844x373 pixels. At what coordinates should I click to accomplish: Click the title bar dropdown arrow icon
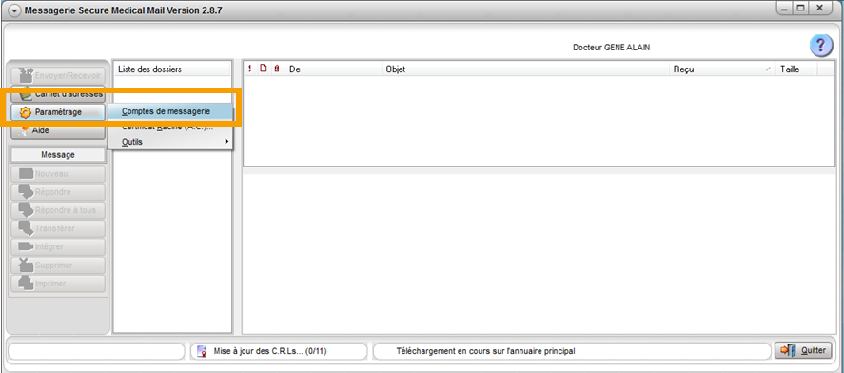(15, 10)
